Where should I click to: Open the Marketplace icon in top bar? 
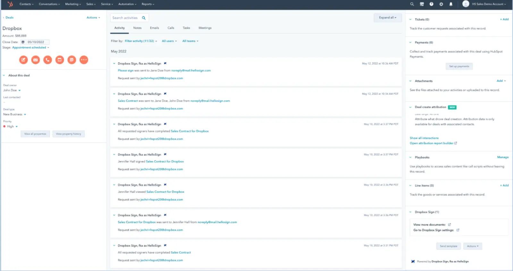(422, 4)
